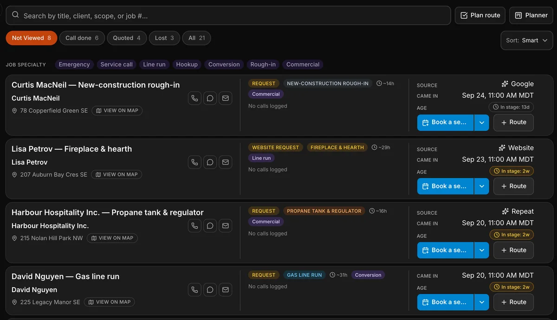Image resolution: width=557 pixels, height=320 pixels.
Task: Switch to the Call done tab
Action: [82, 38]
